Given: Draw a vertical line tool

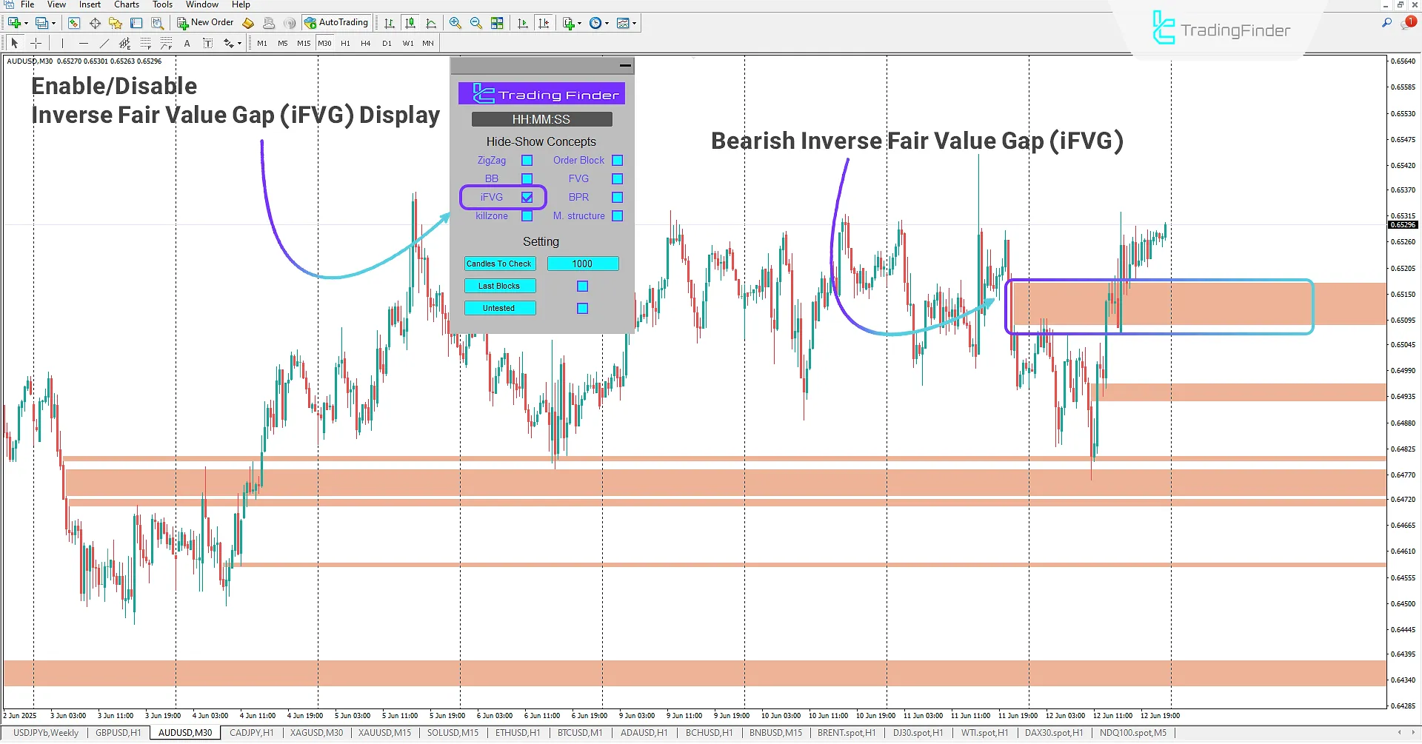Looking at the screenshot, I should coord(62,43).
